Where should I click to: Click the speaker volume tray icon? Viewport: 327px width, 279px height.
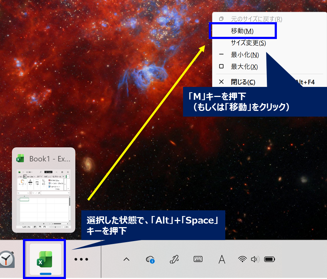coord(255,259)
